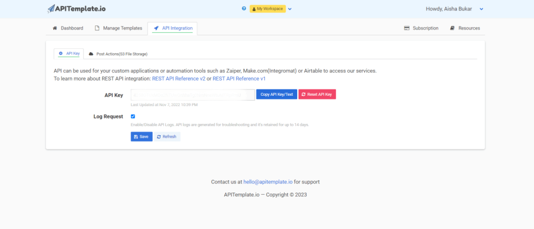Open the Howdy, Aisha Bukar user menu arrow
The image size is (534, 229).
(x=481, y=9)
